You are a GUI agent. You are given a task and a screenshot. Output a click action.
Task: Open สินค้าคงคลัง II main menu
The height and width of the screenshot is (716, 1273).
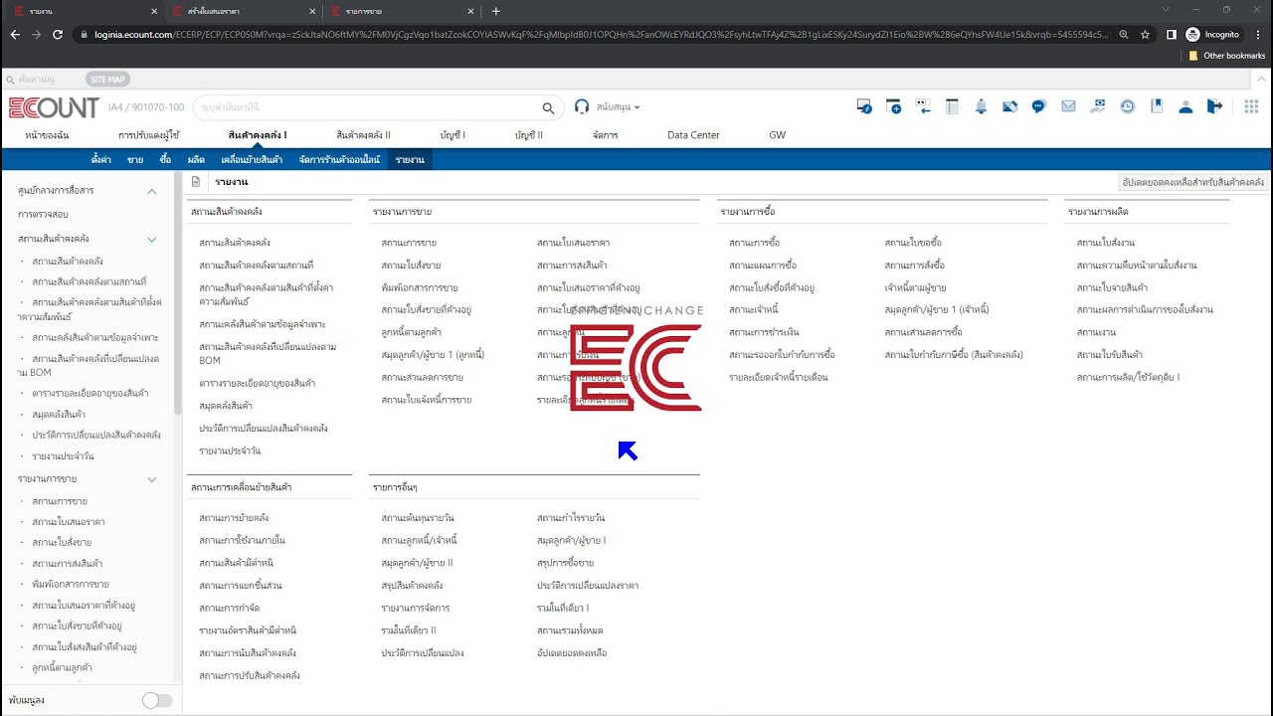click(363, 135)
